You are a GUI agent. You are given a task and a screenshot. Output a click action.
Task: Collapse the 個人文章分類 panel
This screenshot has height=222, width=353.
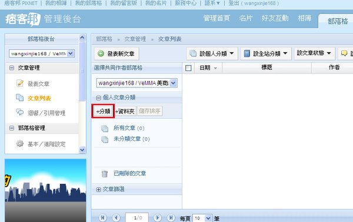[x=98, y=97]
